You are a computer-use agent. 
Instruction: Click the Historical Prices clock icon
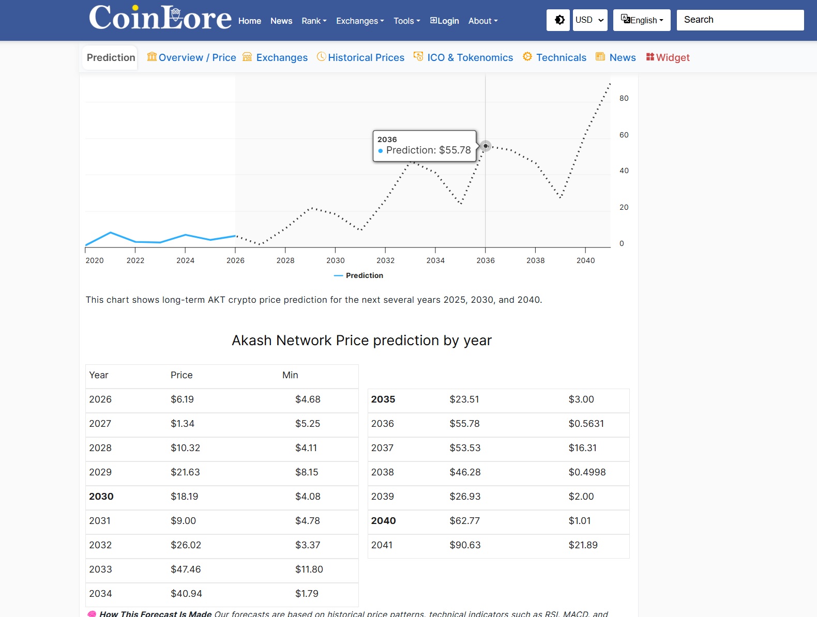(321, 56)
